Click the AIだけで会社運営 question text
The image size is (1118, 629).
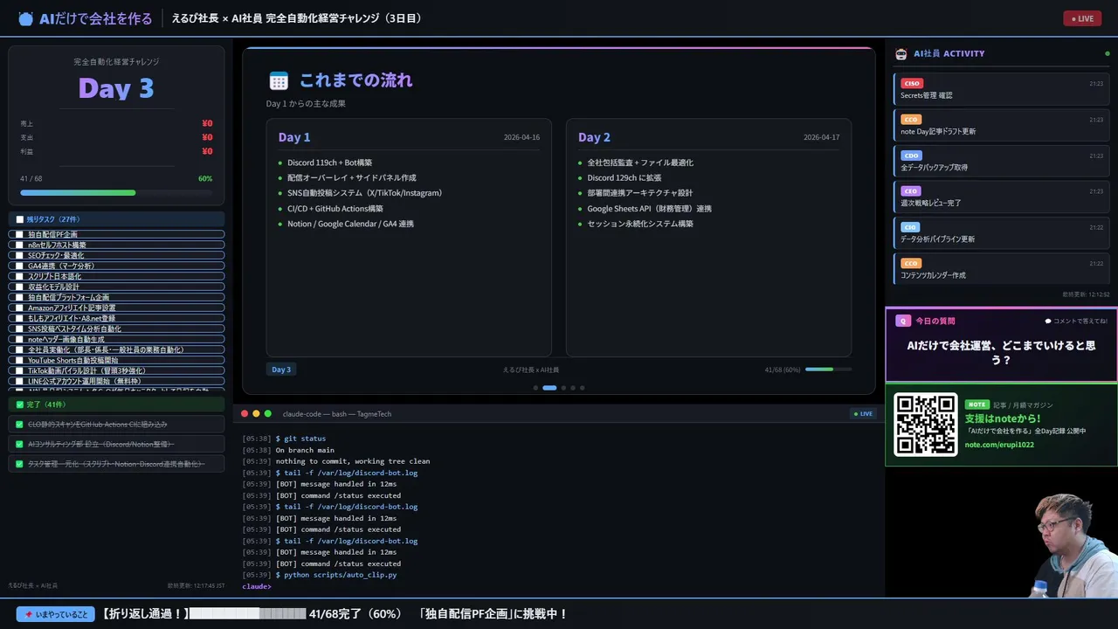[x=1001, y=352]
